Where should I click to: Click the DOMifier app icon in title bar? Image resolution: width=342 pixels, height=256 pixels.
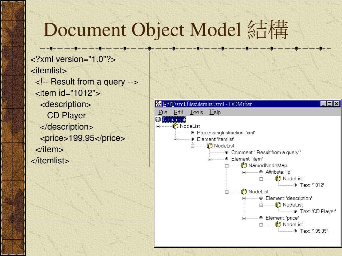pyautogui.click(x=158, y=104)
